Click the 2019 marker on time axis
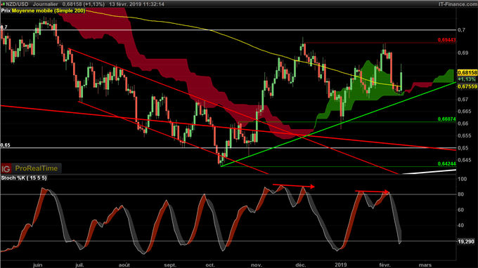 [340, 264]
